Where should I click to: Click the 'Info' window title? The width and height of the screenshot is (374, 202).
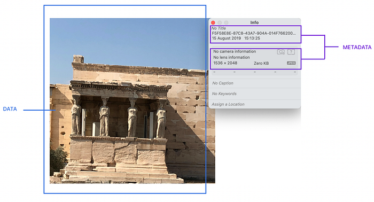click(x=254, y=22)
